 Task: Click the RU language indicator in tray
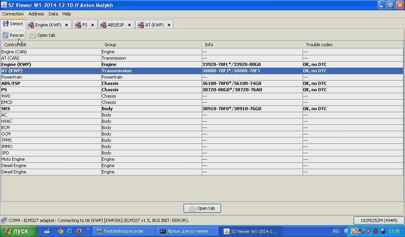click(336, 231)
